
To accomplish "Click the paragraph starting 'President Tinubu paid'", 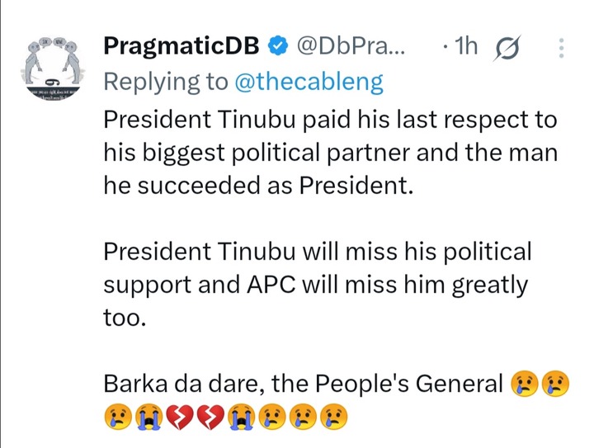I will click(330, 153).
